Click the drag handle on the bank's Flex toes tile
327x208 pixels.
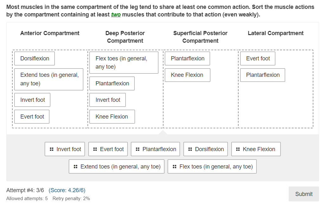coord(174,167)
